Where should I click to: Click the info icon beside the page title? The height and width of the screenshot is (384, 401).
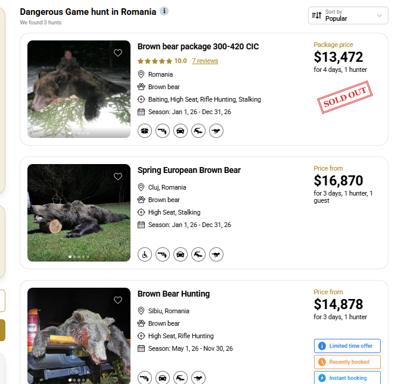pos(164,11)
